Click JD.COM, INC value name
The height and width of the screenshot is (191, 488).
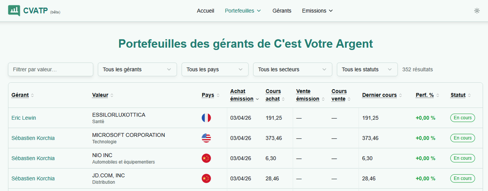[x=109, y=176]
